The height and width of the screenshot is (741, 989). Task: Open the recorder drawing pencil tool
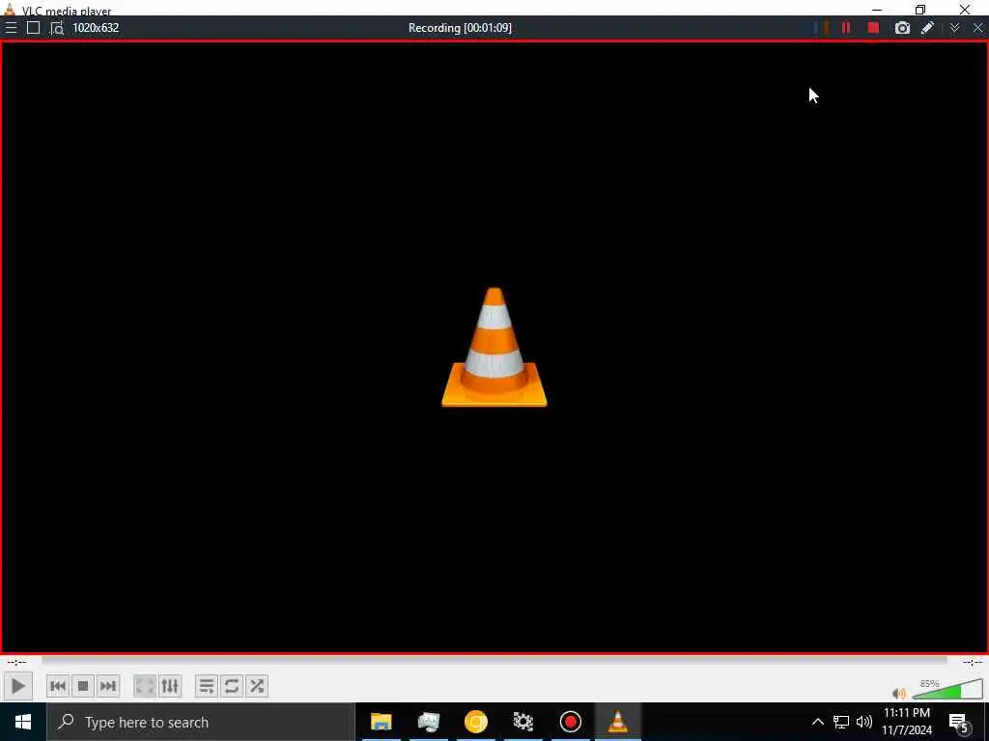(927, 28)
